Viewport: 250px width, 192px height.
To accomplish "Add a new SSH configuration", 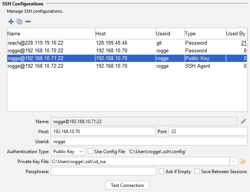I will 11,22.
